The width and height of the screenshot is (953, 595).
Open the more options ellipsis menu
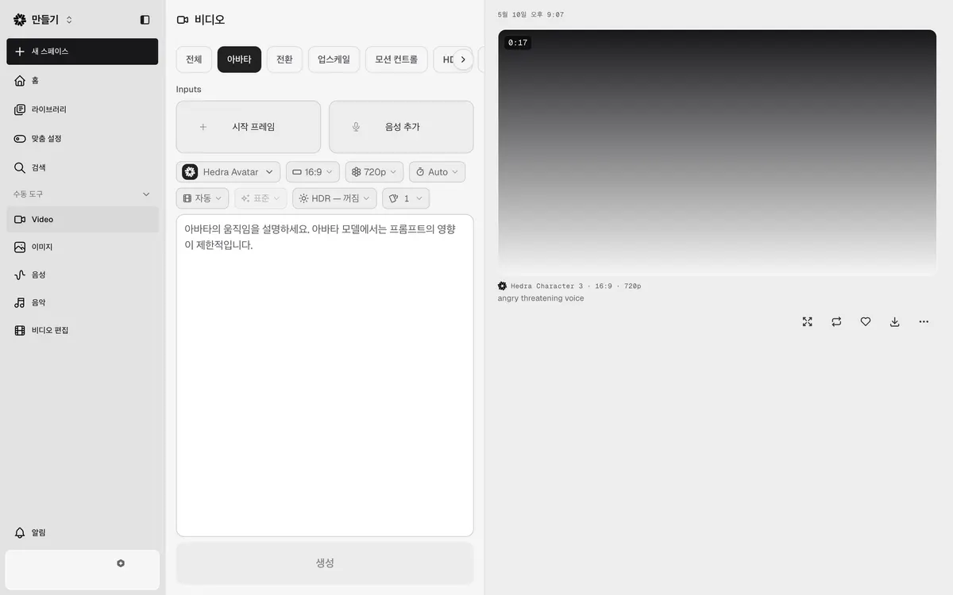pos(924,322)
